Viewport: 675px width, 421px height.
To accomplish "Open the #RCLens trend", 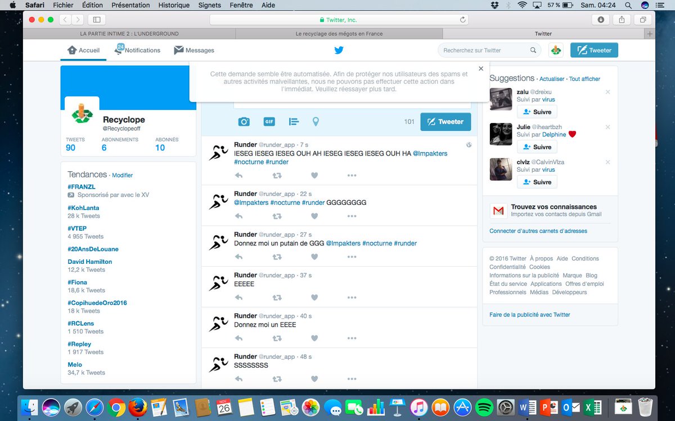I will tap(82, 323).
